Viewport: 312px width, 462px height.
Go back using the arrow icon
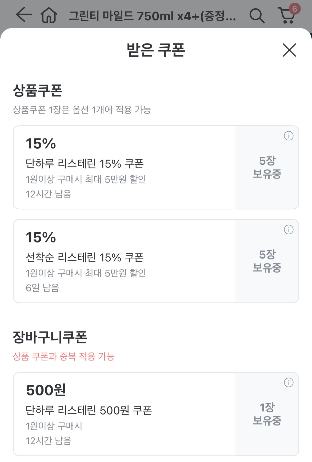(24, 15)
